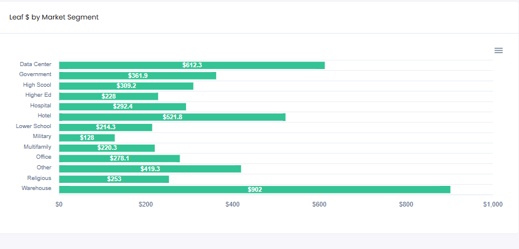Click the Lower School $214.3 bar
This screenshot has width=519, height=249.
[106, 127]
